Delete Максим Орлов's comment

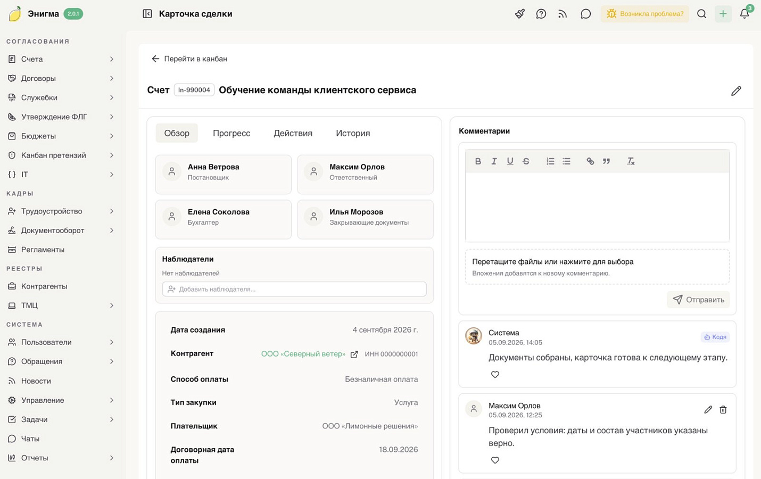point(723,410)
